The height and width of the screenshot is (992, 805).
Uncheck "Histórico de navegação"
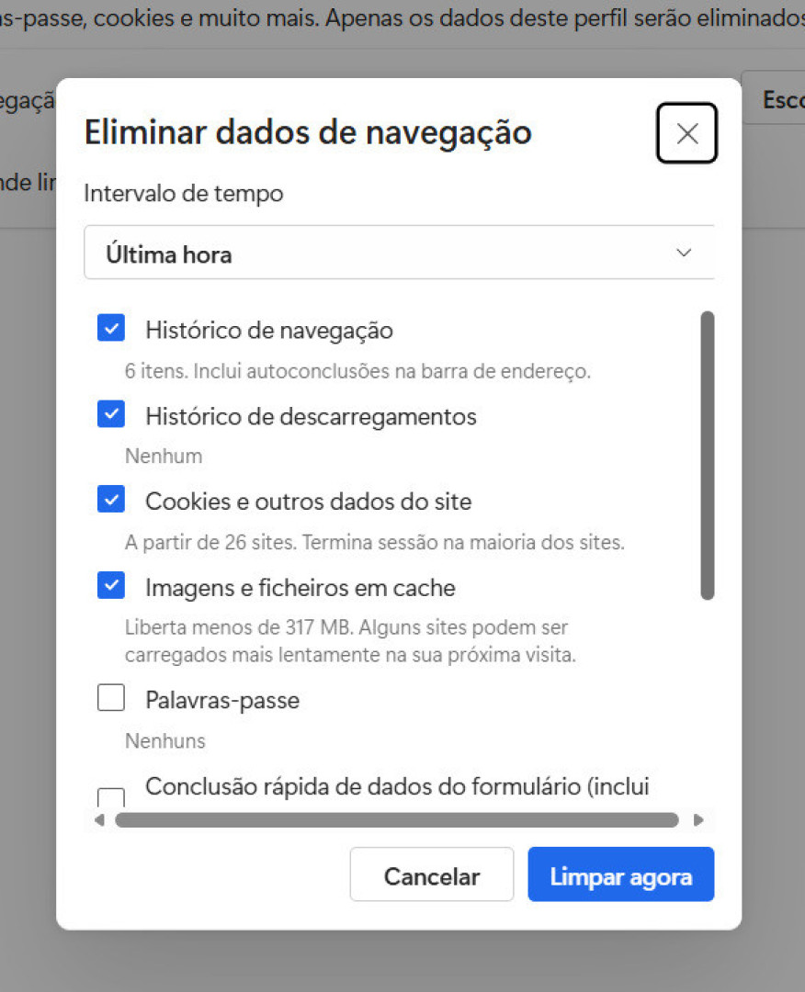pyautogui.click(x=110, y=327)
